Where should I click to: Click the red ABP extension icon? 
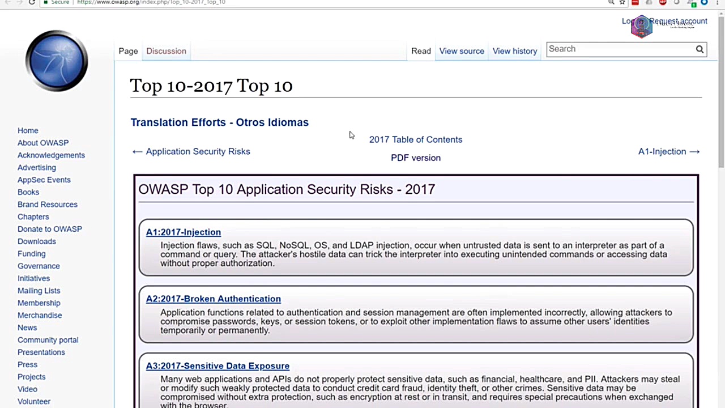click(x=662, y=2)
